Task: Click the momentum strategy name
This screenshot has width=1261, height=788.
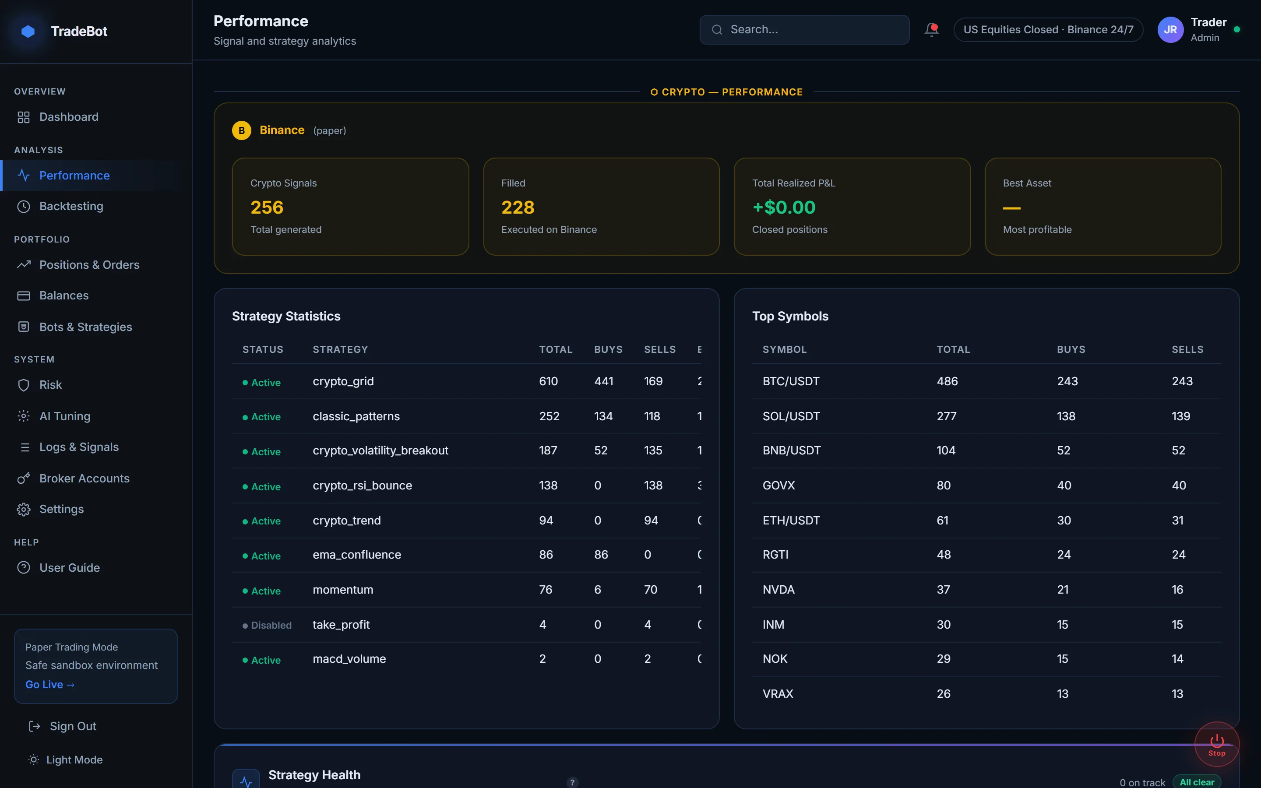Action: (x=343, y=589)
